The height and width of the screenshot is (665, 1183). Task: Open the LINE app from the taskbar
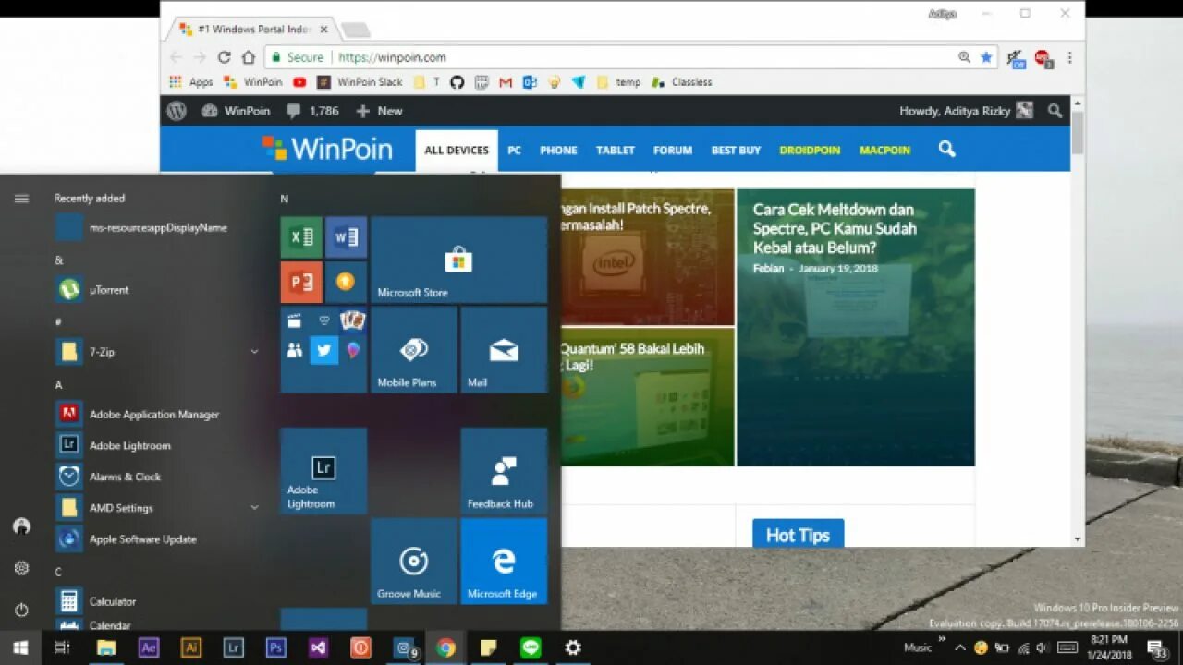[531, 647]
